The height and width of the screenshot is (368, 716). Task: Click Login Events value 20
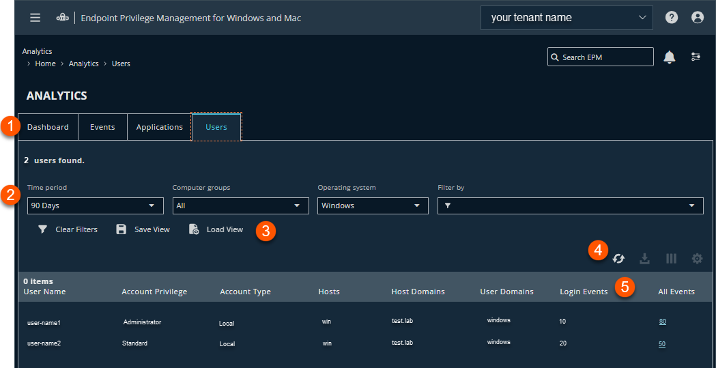pyautogui.click(x=562, y=343)
